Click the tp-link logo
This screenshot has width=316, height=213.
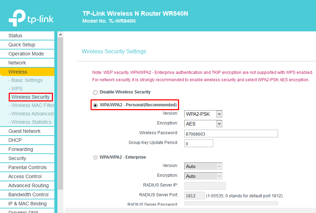31,18
